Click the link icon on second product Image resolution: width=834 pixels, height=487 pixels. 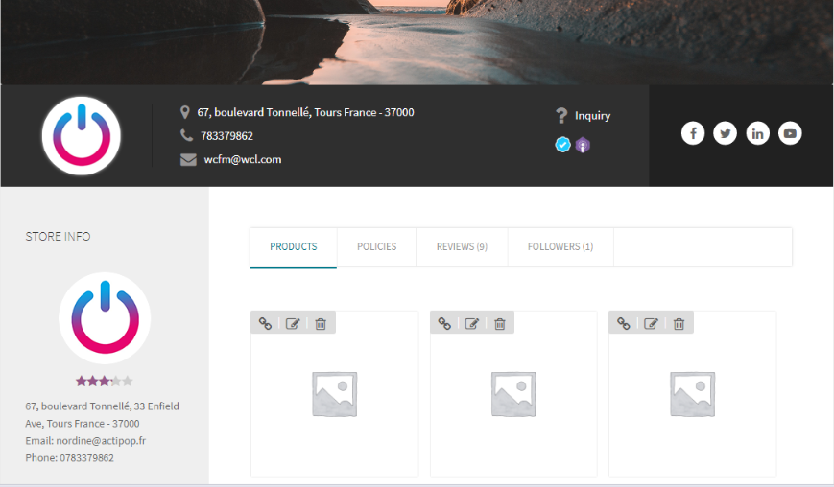tap(444, 324)
